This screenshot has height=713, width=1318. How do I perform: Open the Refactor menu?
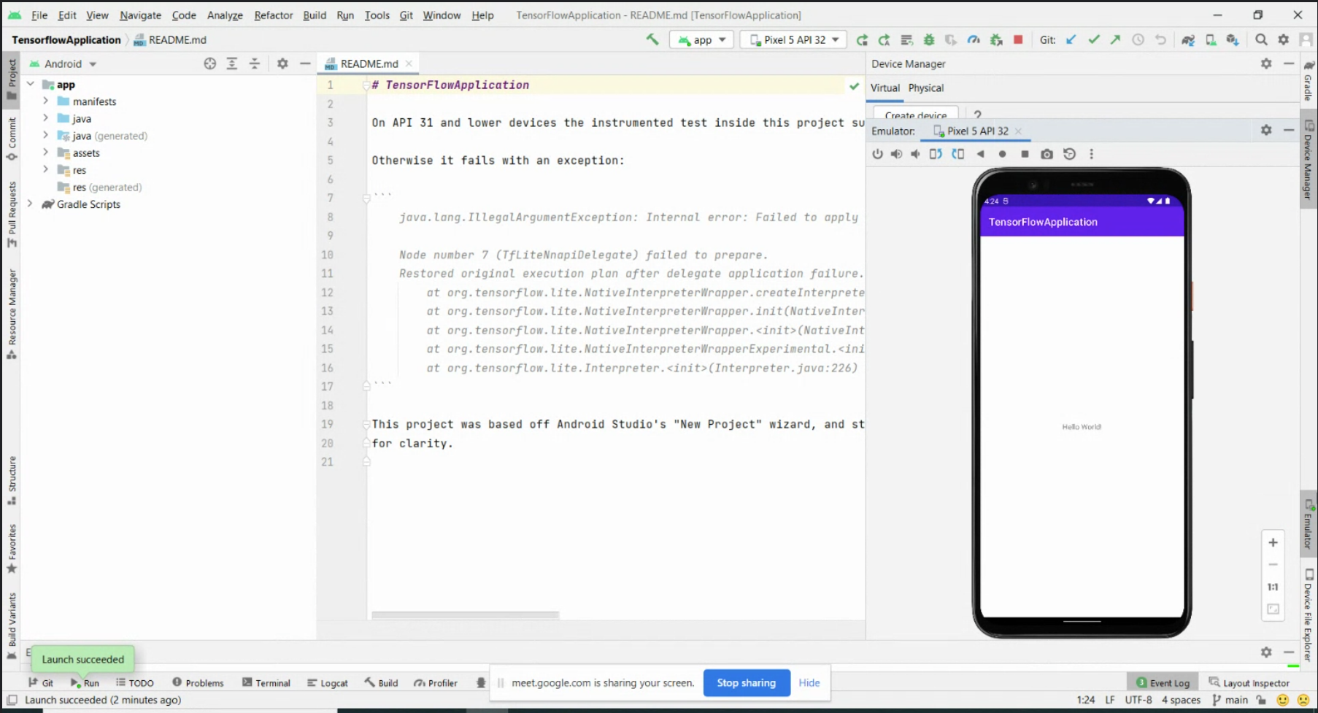(x=273, y=15)
